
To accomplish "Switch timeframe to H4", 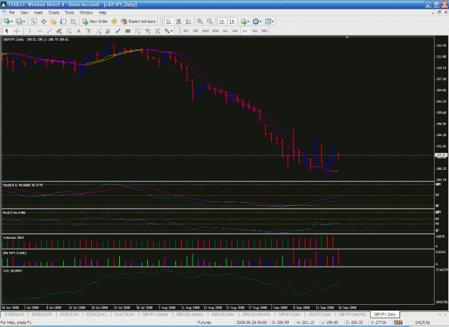I will pos(235,31).
